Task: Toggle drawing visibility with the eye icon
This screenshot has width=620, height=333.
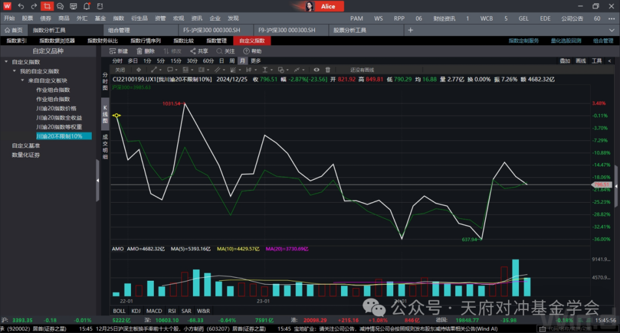Action: 316,69
